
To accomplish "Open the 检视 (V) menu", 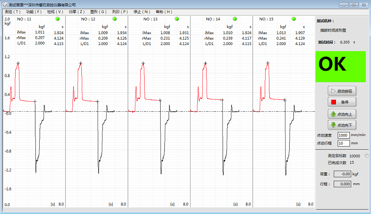I will tap(55, 12).
